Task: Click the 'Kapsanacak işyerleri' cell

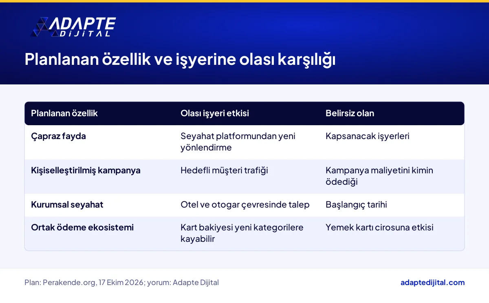Action: (368, 136)
